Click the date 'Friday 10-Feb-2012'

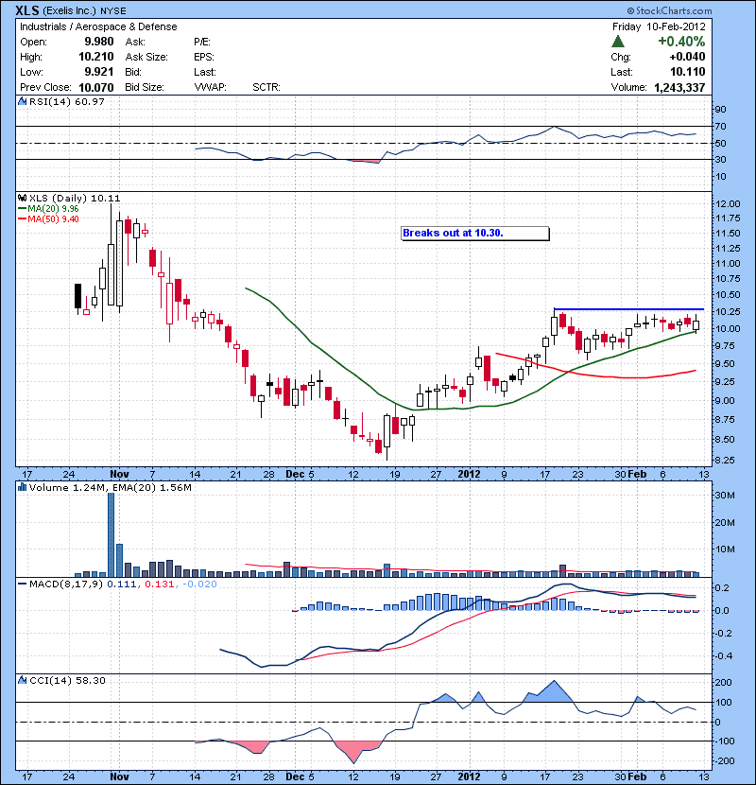pyautogui.click(x=659, y=26)
